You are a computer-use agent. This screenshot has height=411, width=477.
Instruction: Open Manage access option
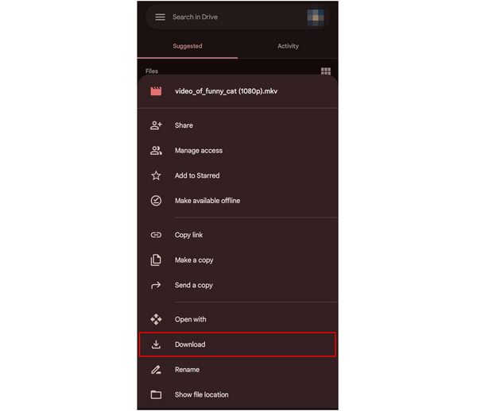coord(238,151)
